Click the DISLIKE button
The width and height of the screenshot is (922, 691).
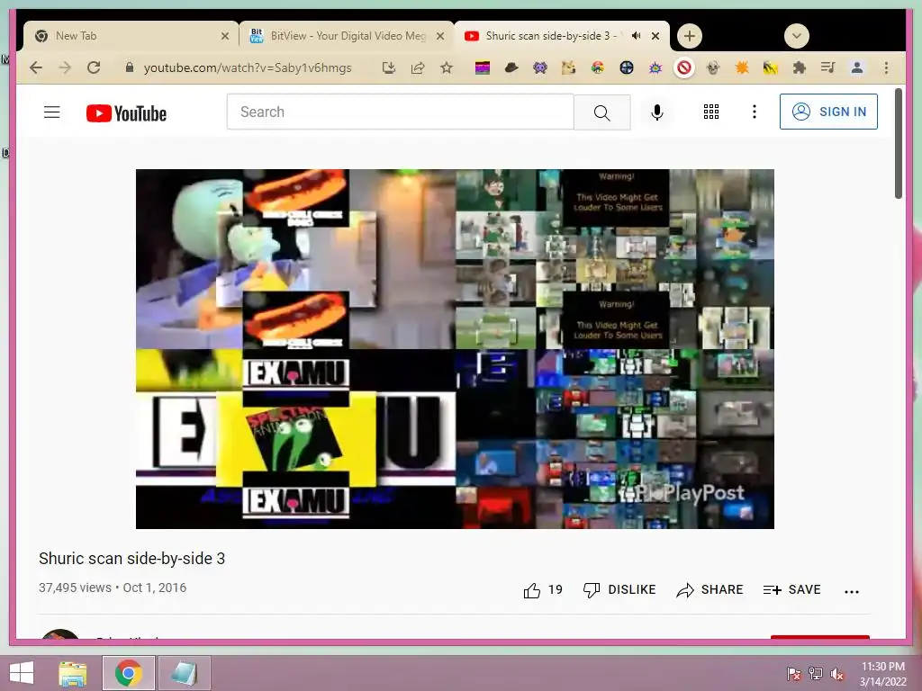(x=619, y=590)
